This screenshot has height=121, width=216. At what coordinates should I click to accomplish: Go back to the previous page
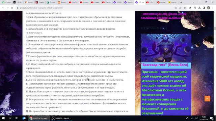(x=3, y=8)
